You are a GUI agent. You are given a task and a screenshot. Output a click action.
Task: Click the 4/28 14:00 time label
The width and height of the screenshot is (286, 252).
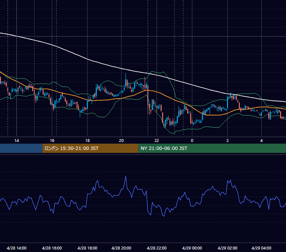(x=16, y=248)
